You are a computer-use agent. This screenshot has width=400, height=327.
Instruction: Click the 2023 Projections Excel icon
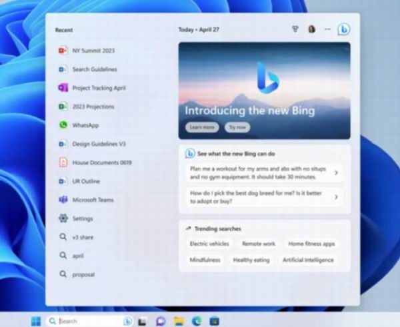pos(63,107)
